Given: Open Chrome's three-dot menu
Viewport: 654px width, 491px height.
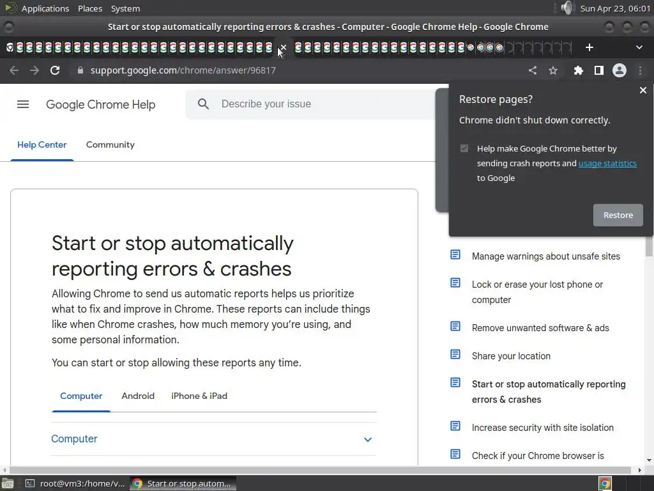Looking at the screenshot, I should (x=640, y=70).
